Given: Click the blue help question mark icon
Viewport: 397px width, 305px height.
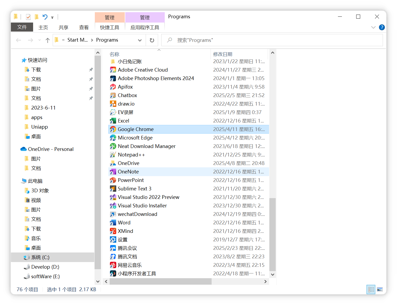Looking at the screenshot, I should pos(382,27).
